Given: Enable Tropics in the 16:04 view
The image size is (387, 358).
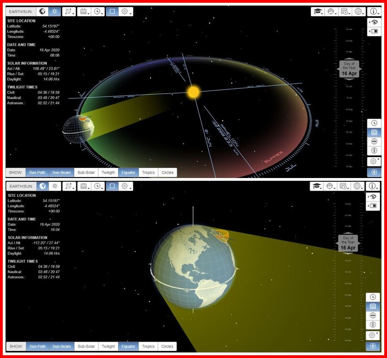Looking at the screenshot, I should 148,347.
